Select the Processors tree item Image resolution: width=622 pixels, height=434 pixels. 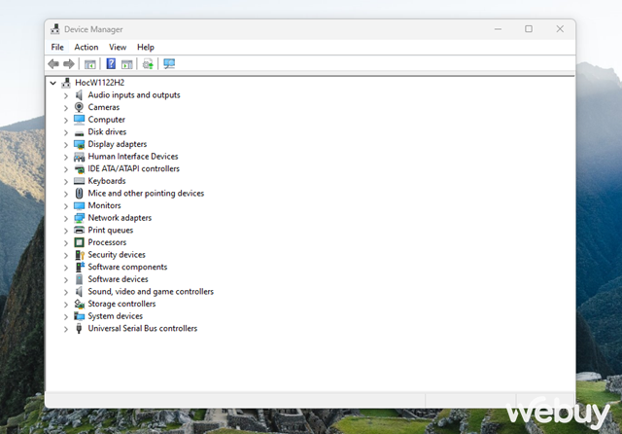[107, 242]
